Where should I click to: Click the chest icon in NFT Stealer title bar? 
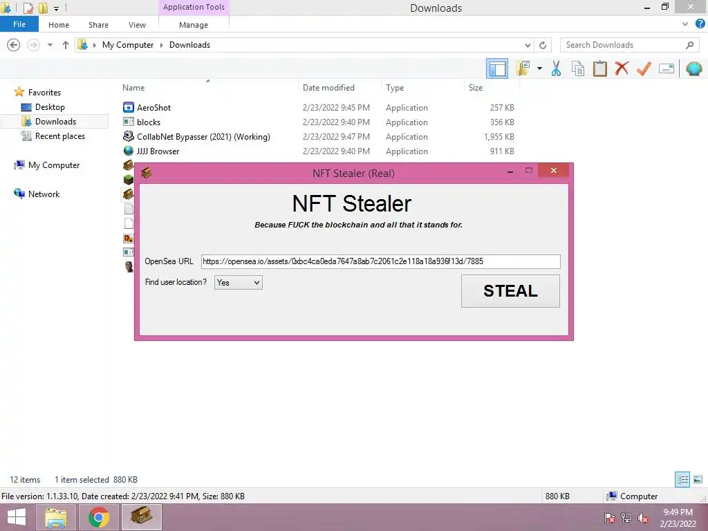pos(146,173)
